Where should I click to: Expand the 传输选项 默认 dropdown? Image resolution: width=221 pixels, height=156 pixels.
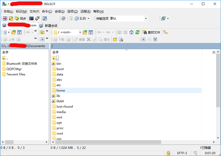[x=146, y=18]
